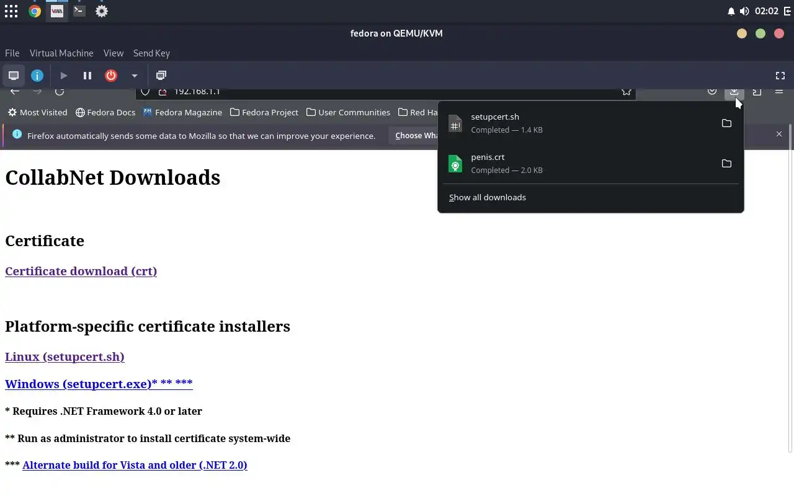
Task: Go back in Firefox
Action: click(x=15, y=92)
